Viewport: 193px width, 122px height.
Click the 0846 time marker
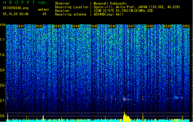click(x=112, y=26)
